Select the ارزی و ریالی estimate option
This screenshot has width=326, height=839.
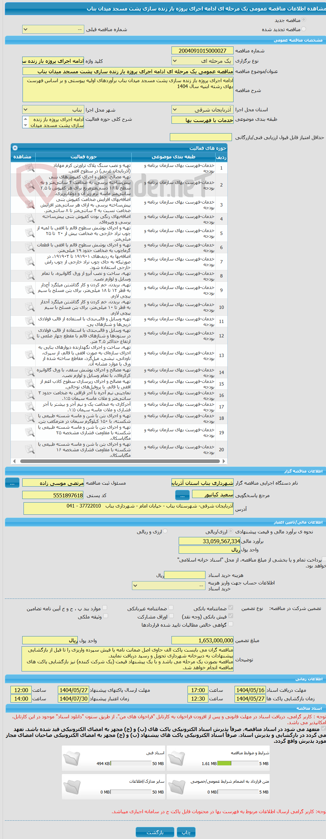(x=165, y=531)
